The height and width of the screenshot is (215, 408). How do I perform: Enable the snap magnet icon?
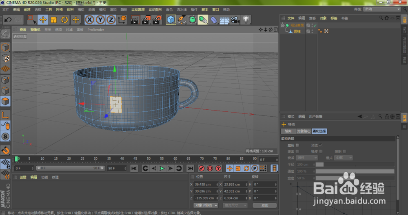coord(5,150)
